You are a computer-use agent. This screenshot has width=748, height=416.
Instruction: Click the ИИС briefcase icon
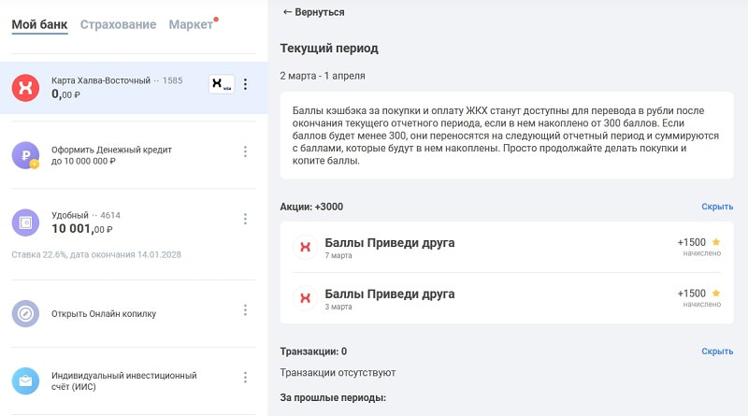tap(26, 380)
